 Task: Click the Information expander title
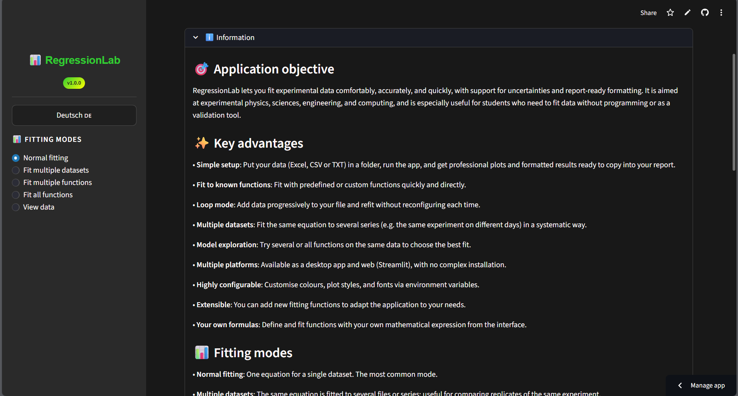235,37
